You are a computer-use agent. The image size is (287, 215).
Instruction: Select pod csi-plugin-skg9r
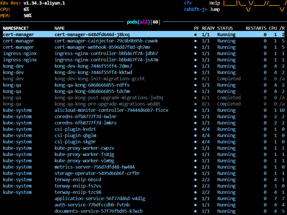click(x=143, y=142)
